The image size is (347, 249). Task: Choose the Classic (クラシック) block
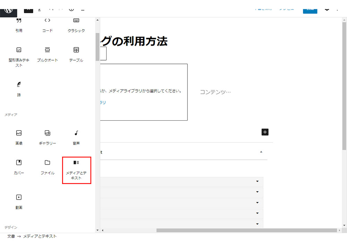pyautogui.click(x=76, y=24)
